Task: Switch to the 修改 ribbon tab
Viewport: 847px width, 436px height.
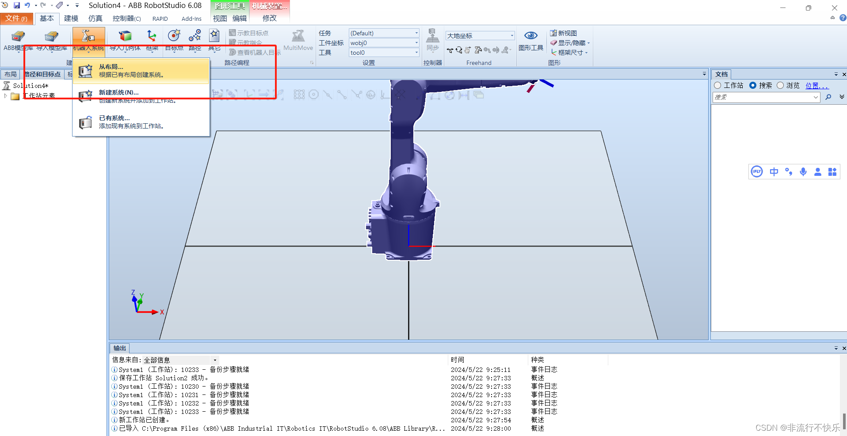Action: coord(270,18)
